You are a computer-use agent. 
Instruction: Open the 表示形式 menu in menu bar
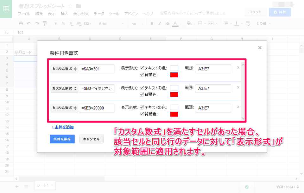(81, 14)
